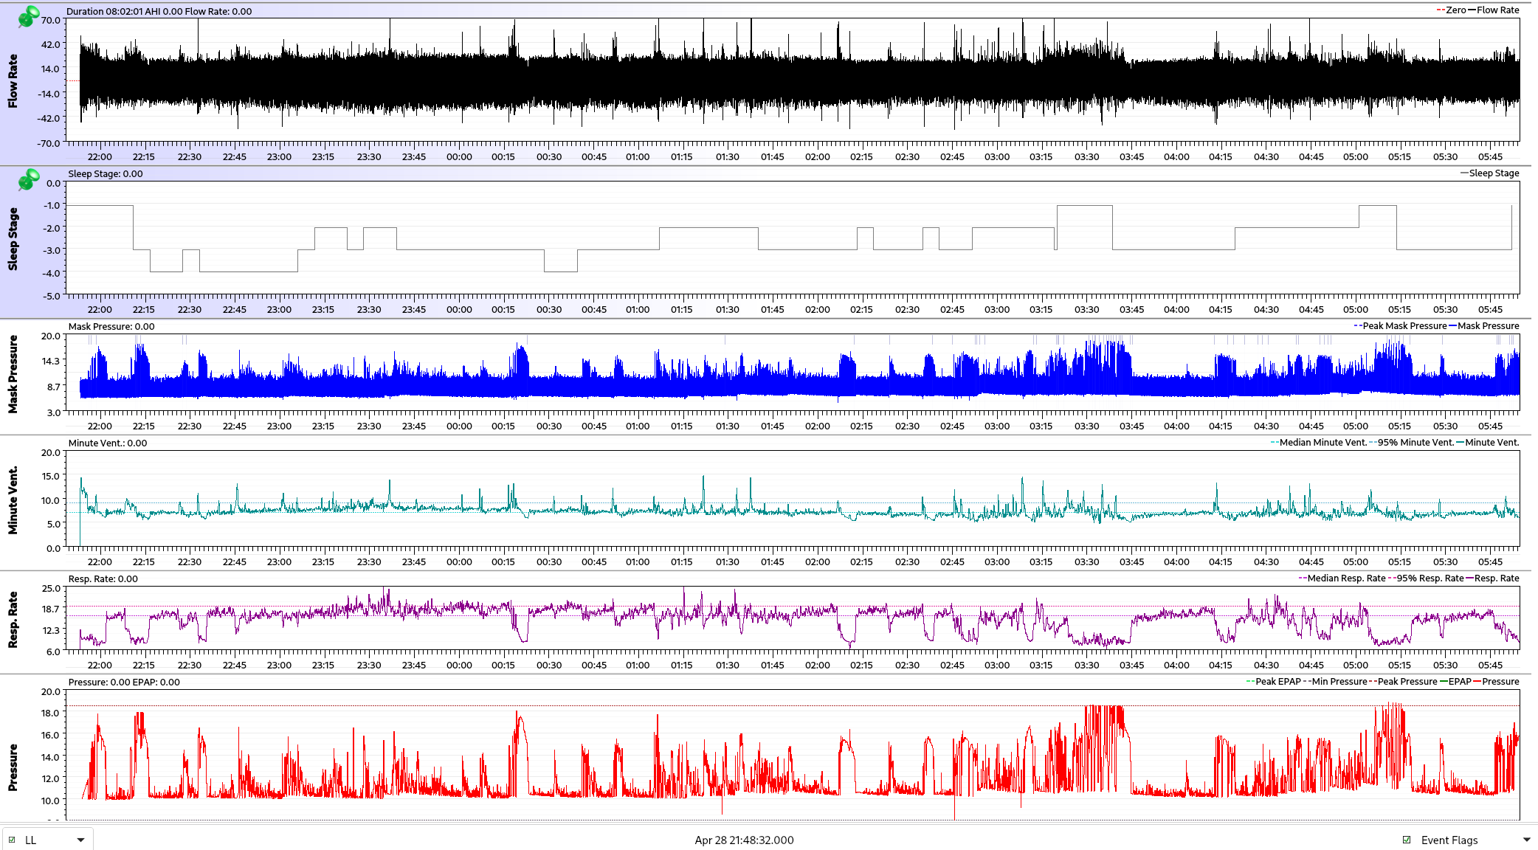Click the Peak Mask Pressure legend entry

[1400, 326]
